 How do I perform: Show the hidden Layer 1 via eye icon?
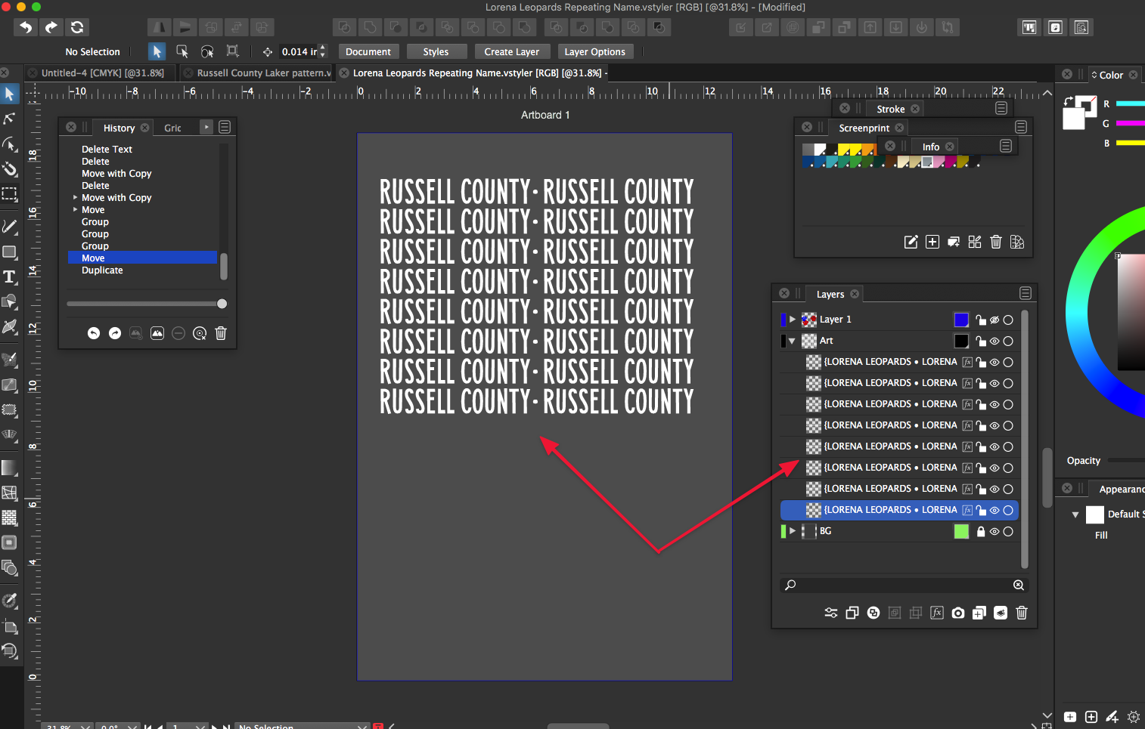coord(995,320)
